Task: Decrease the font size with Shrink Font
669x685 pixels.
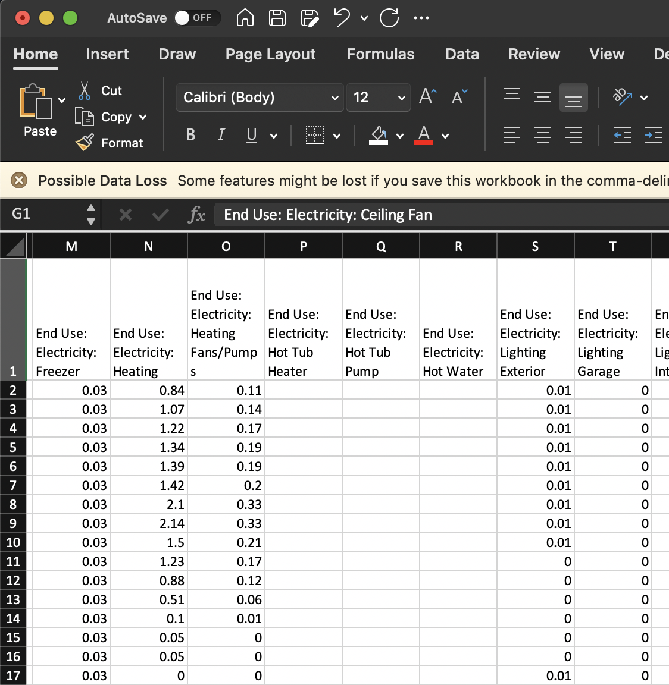Action: click(x=458, y=97)
